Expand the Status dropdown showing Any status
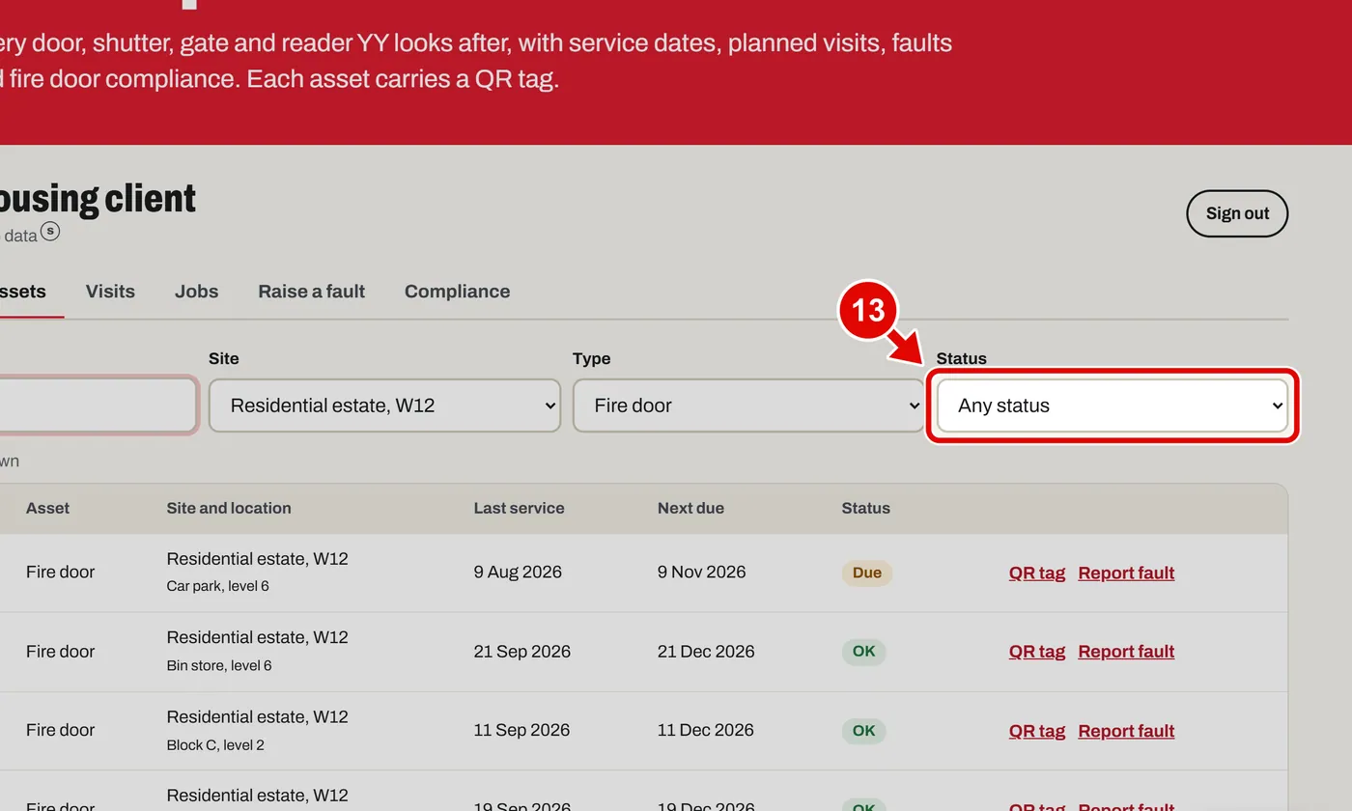 click(1112, 405)
